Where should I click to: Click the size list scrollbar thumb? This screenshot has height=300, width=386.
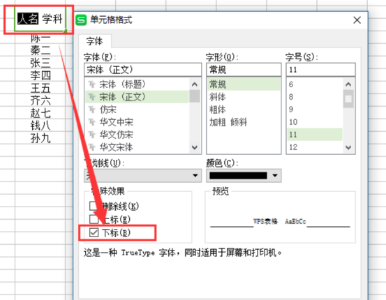click(348, 99)
